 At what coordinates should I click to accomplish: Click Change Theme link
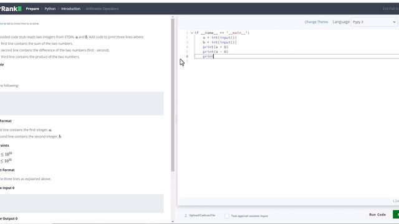(x=316, y=22)
